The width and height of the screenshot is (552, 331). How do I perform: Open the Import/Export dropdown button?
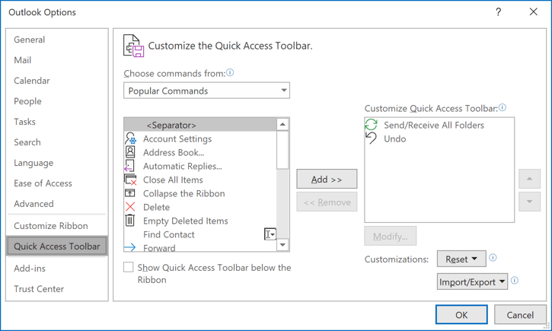[472, 282]
